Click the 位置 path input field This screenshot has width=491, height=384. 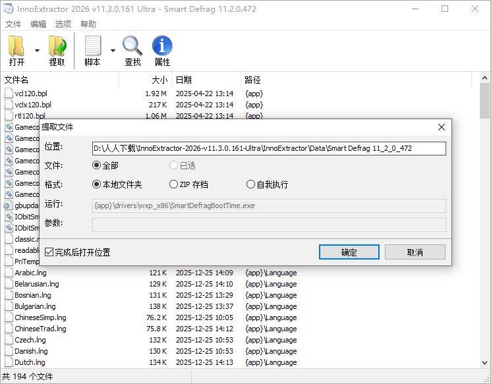[x=269, y=148]
